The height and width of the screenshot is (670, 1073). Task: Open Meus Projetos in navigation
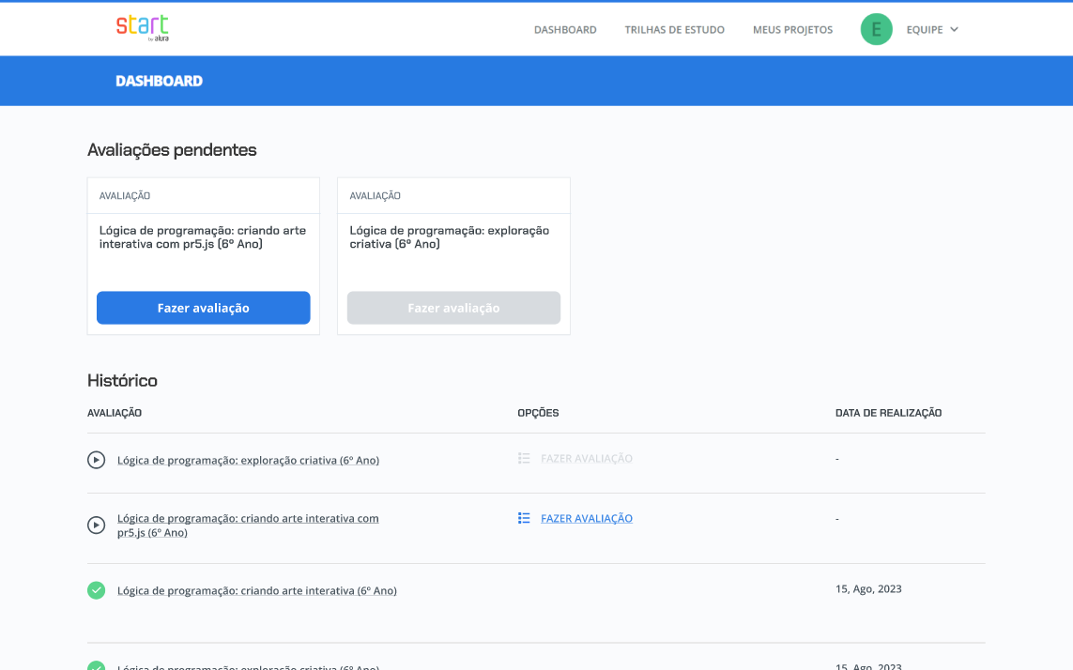792,30
